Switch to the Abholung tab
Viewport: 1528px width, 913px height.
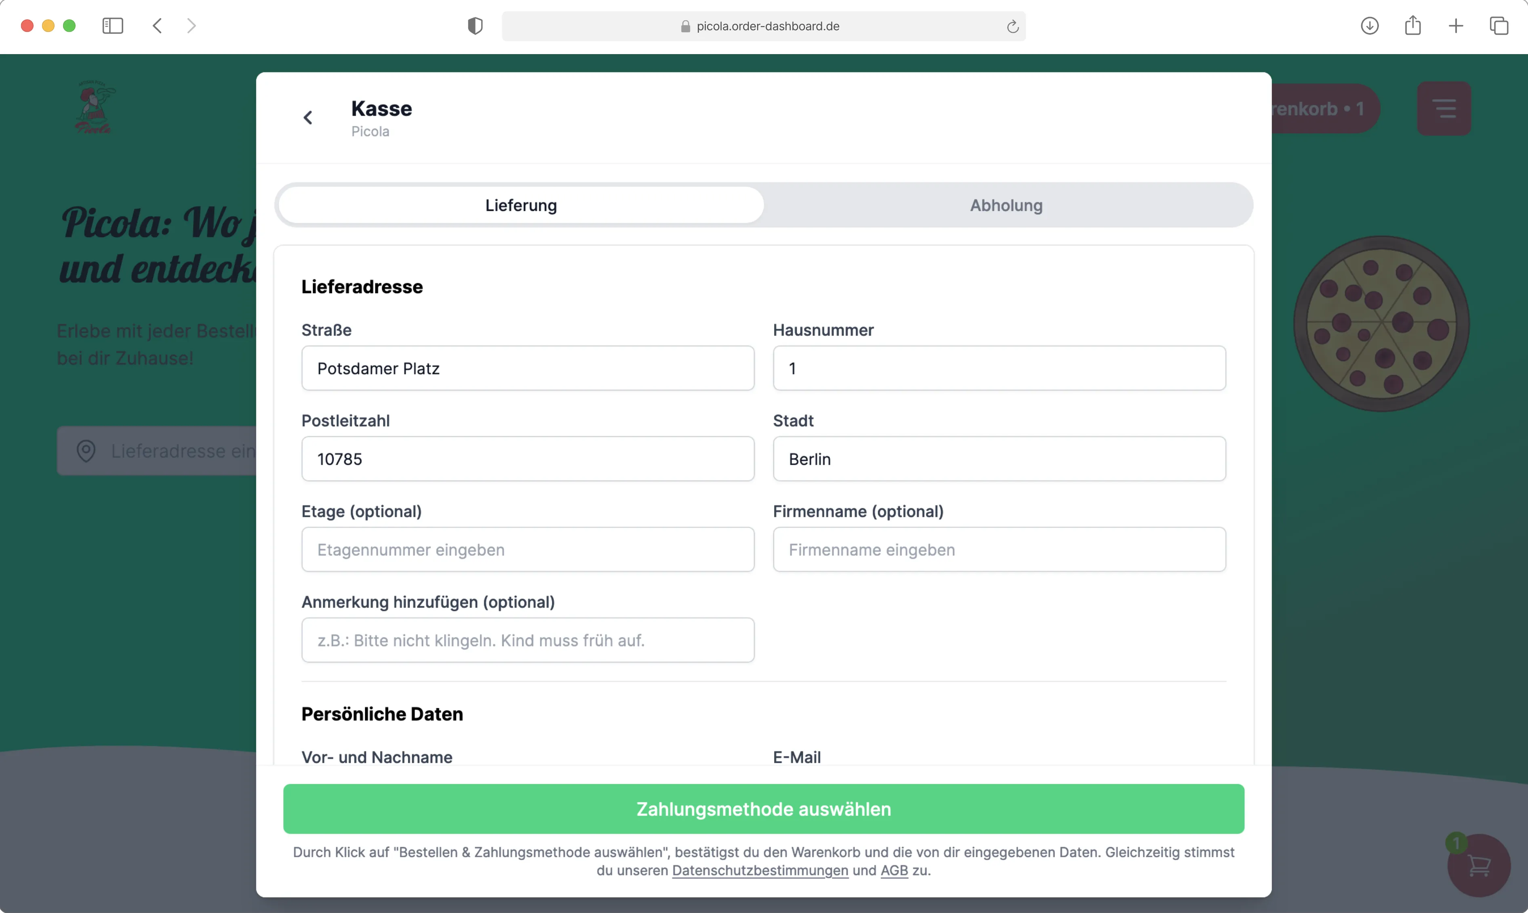[1006, 206]
